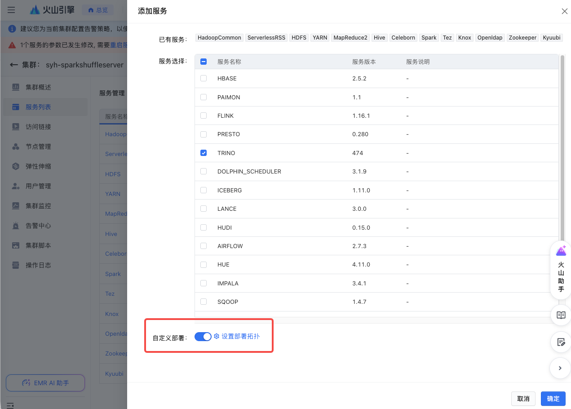Confirm with the 确定 button
Screen dimensions: 571x409
click(553, 399)
